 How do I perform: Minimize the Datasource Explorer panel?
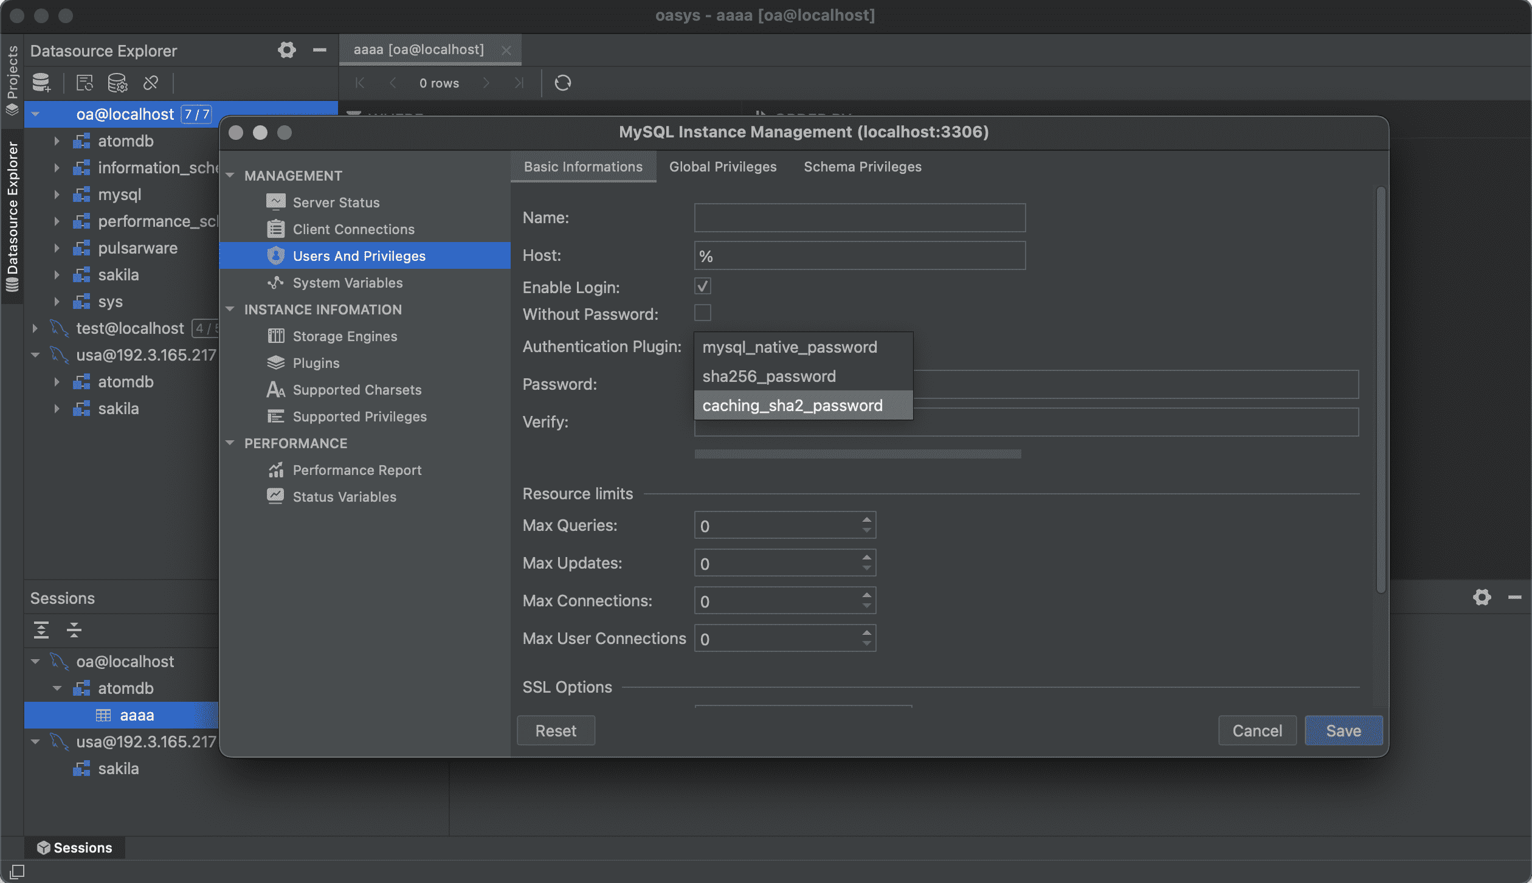point(320,50)
